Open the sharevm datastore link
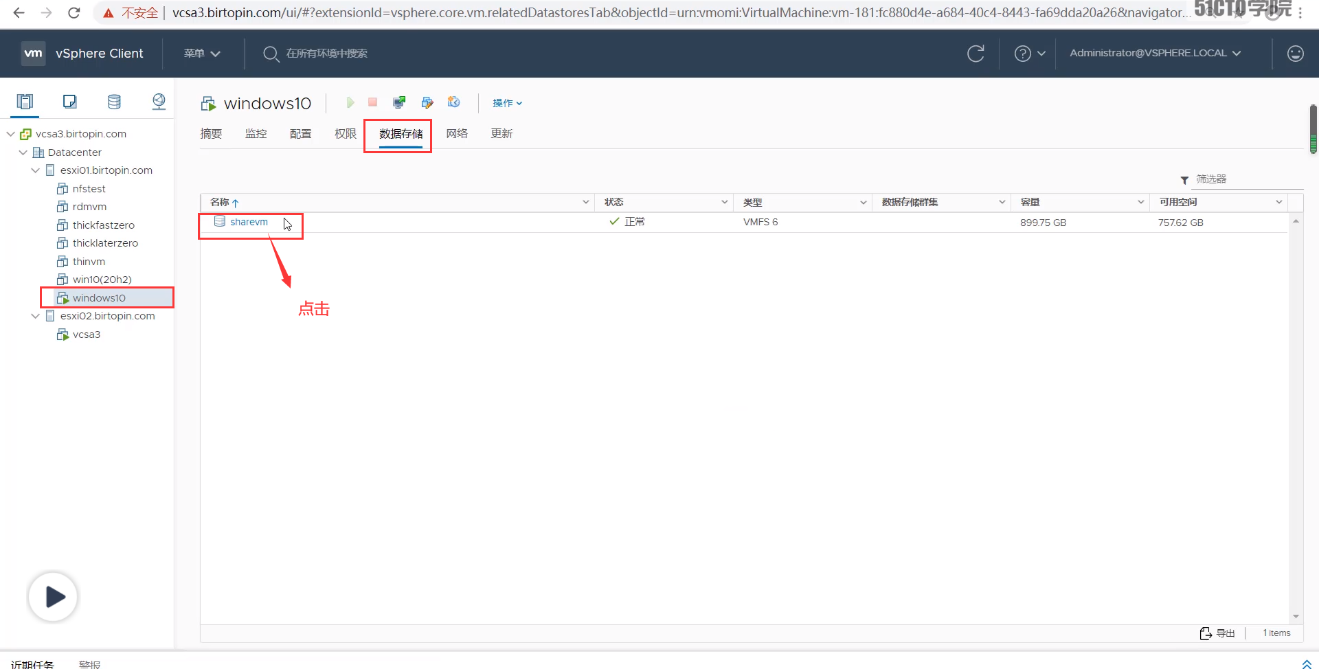 click(x=249, y=222)
